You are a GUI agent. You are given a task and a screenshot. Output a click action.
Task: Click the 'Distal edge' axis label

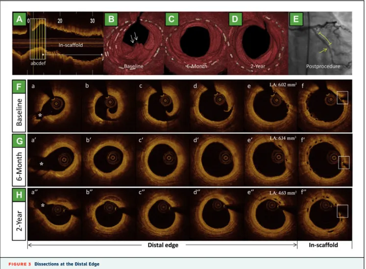pyautogui.click(x=163, y=245)
